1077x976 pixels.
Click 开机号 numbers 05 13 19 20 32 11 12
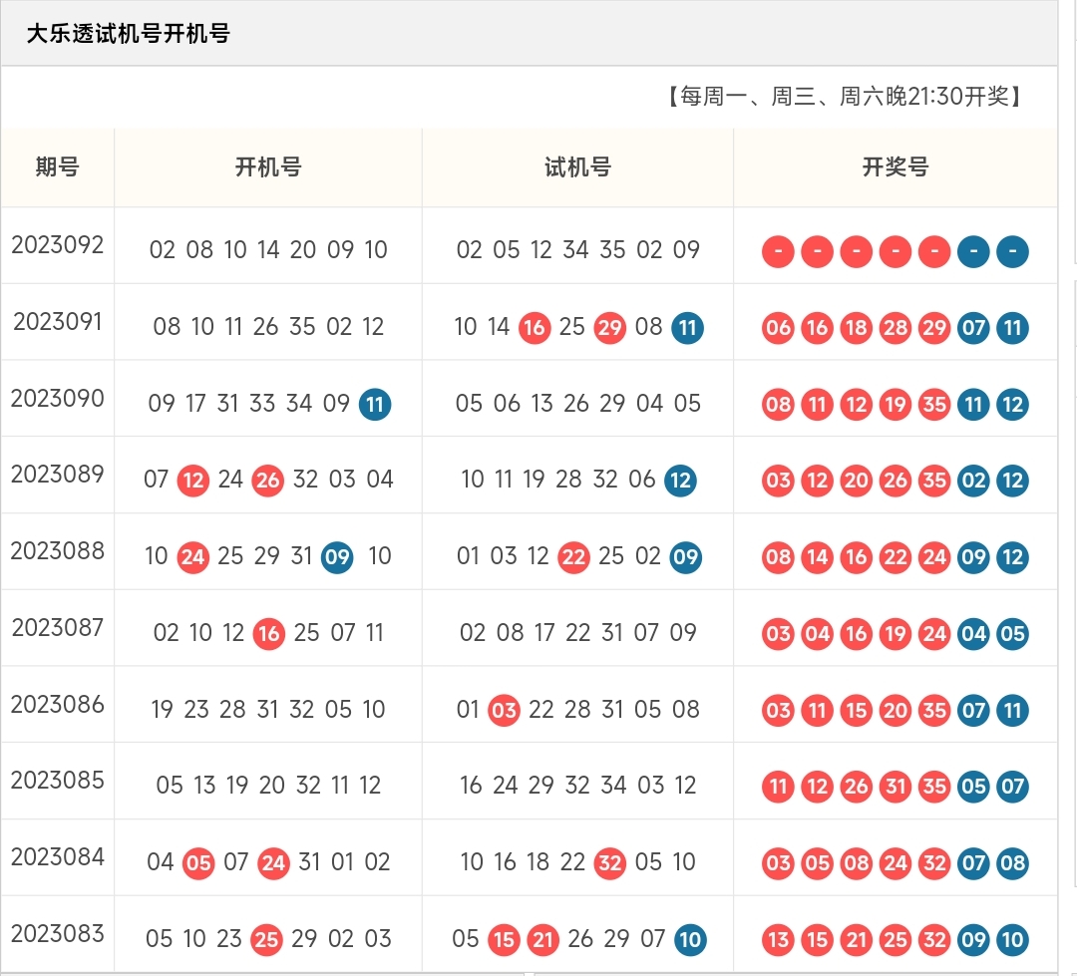pos(268,785)
